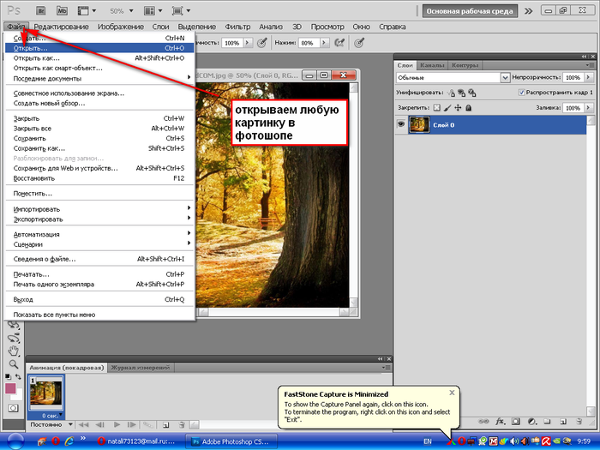
Task: Open the Заливка slider arrow
Action: [589, 108]
